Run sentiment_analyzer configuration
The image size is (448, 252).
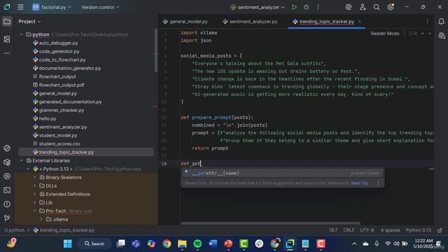pyautogui.click(x=294, y=7)
